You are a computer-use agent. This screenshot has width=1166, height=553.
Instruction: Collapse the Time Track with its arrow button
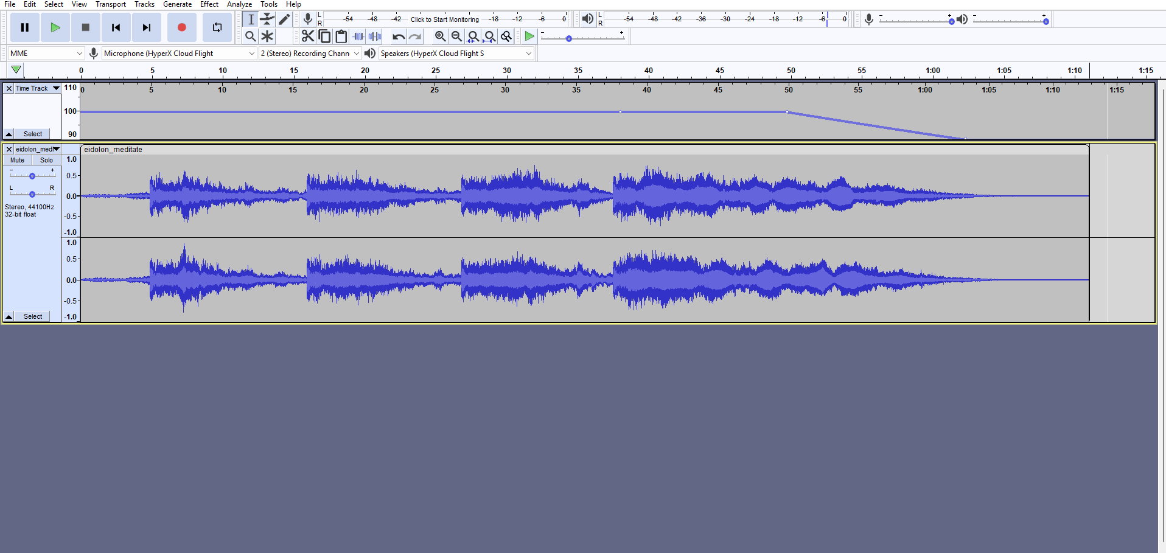[x=9, y=134]
